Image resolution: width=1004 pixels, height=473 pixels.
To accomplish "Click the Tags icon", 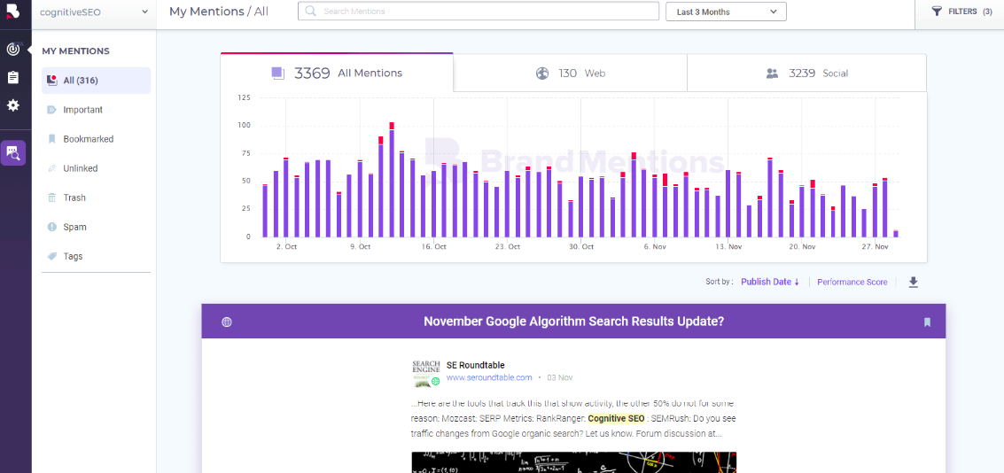I will [52, 256].
